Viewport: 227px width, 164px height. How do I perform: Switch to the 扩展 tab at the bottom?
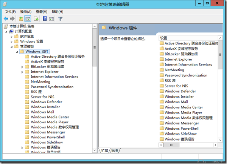(104, 150)
